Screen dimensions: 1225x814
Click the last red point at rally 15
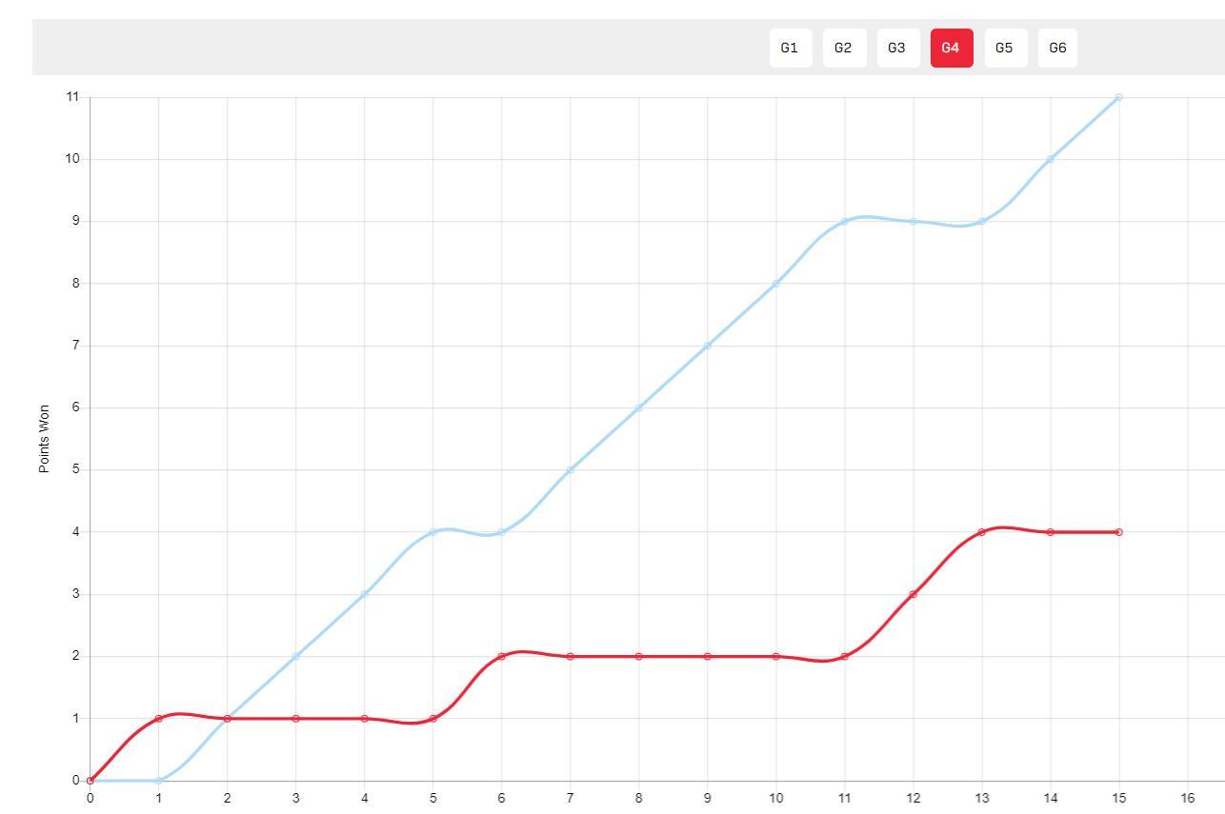point(1118,532)
